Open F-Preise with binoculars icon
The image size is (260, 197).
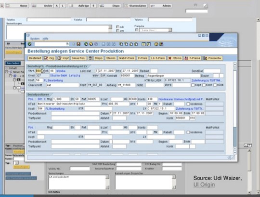(x=193, y=58)
